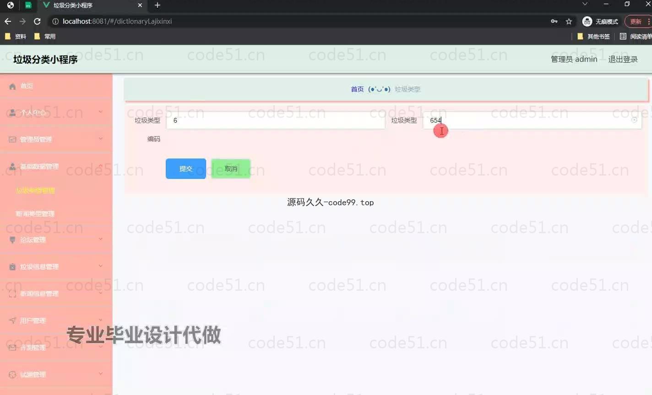This screenshot has height=395, width=652.
Task: Click 退出登录 to log out
Action: (x=623, y=59)
